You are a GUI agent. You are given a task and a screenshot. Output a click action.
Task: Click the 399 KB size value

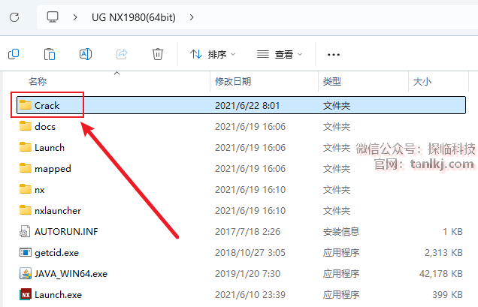point(447,294)
